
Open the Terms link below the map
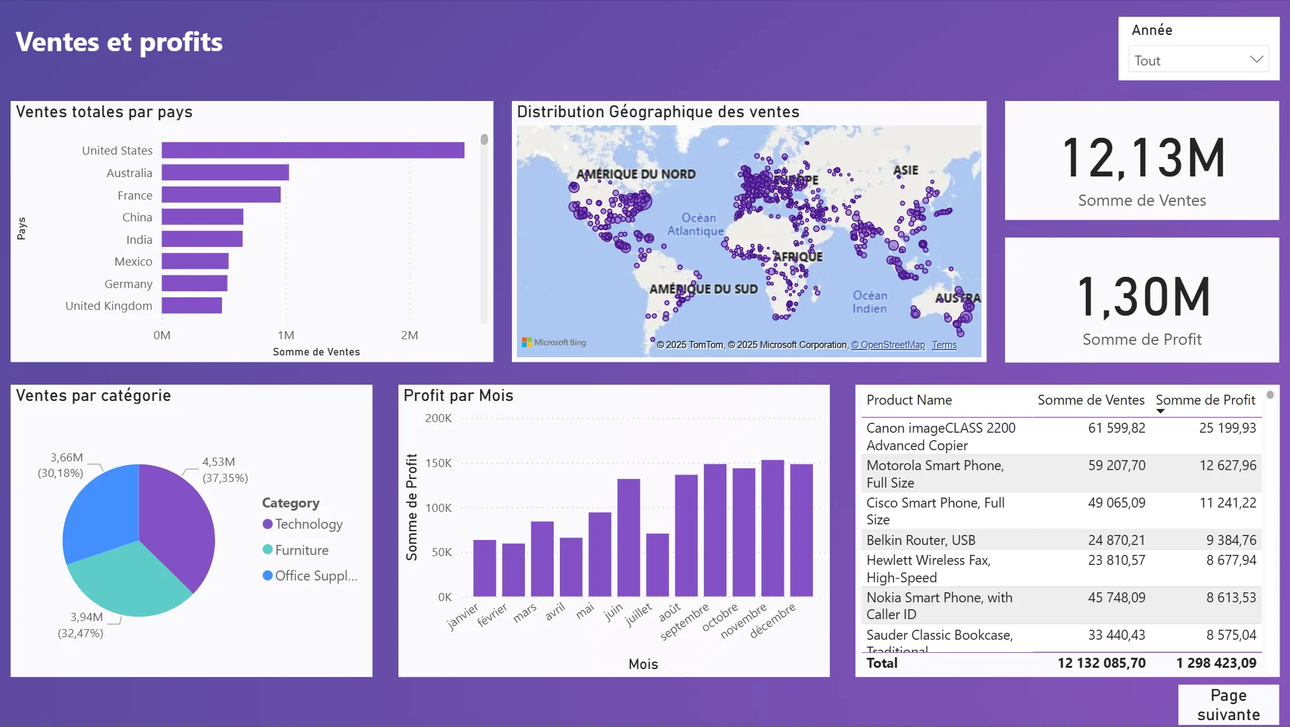point(943,344)
